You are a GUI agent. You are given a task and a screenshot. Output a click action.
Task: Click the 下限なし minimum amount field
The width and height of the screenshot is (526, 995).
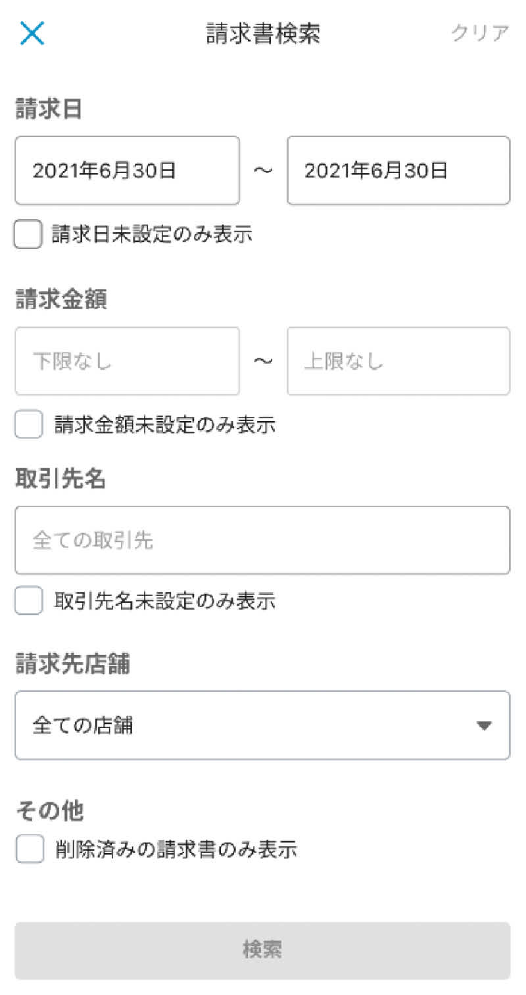point(127,362)
